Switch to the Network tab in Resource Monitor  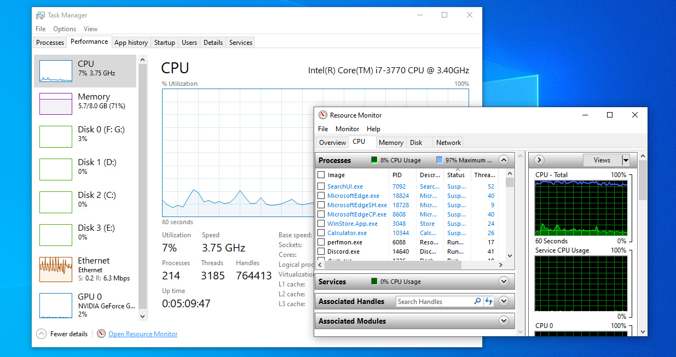coord(448,143)
